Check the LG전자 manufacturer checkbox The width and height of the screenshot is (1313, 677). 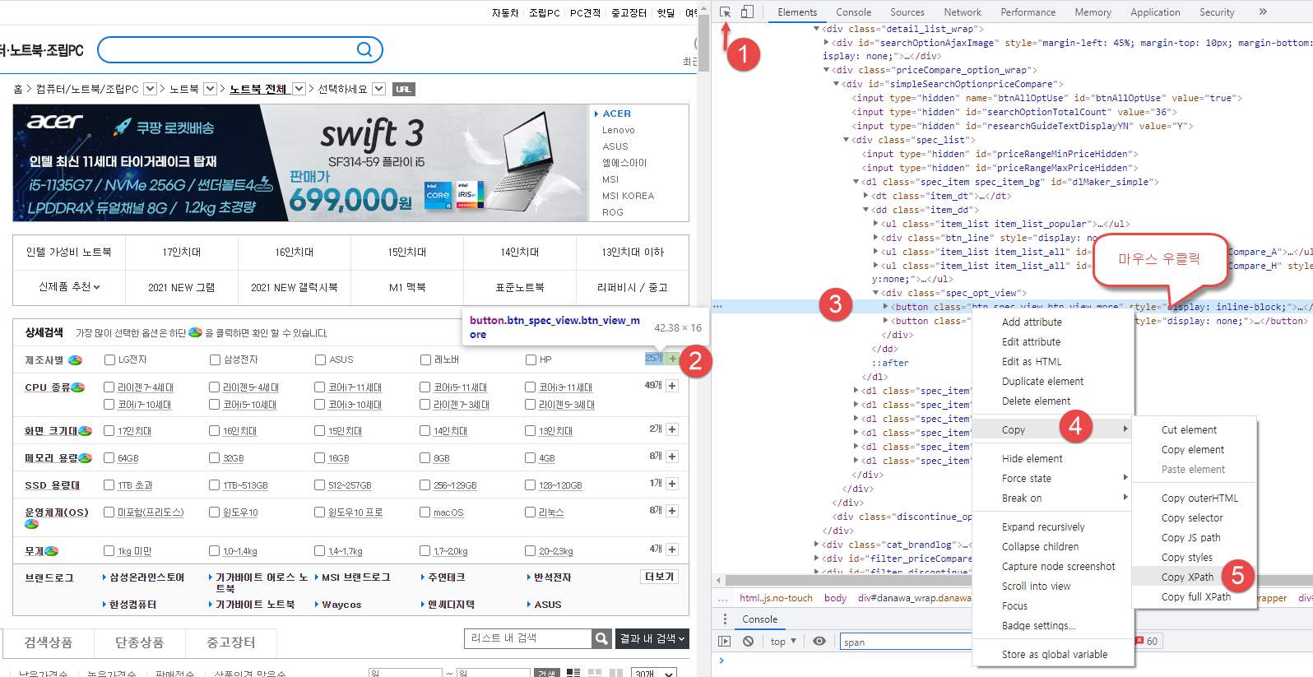[x=109, y=359]
